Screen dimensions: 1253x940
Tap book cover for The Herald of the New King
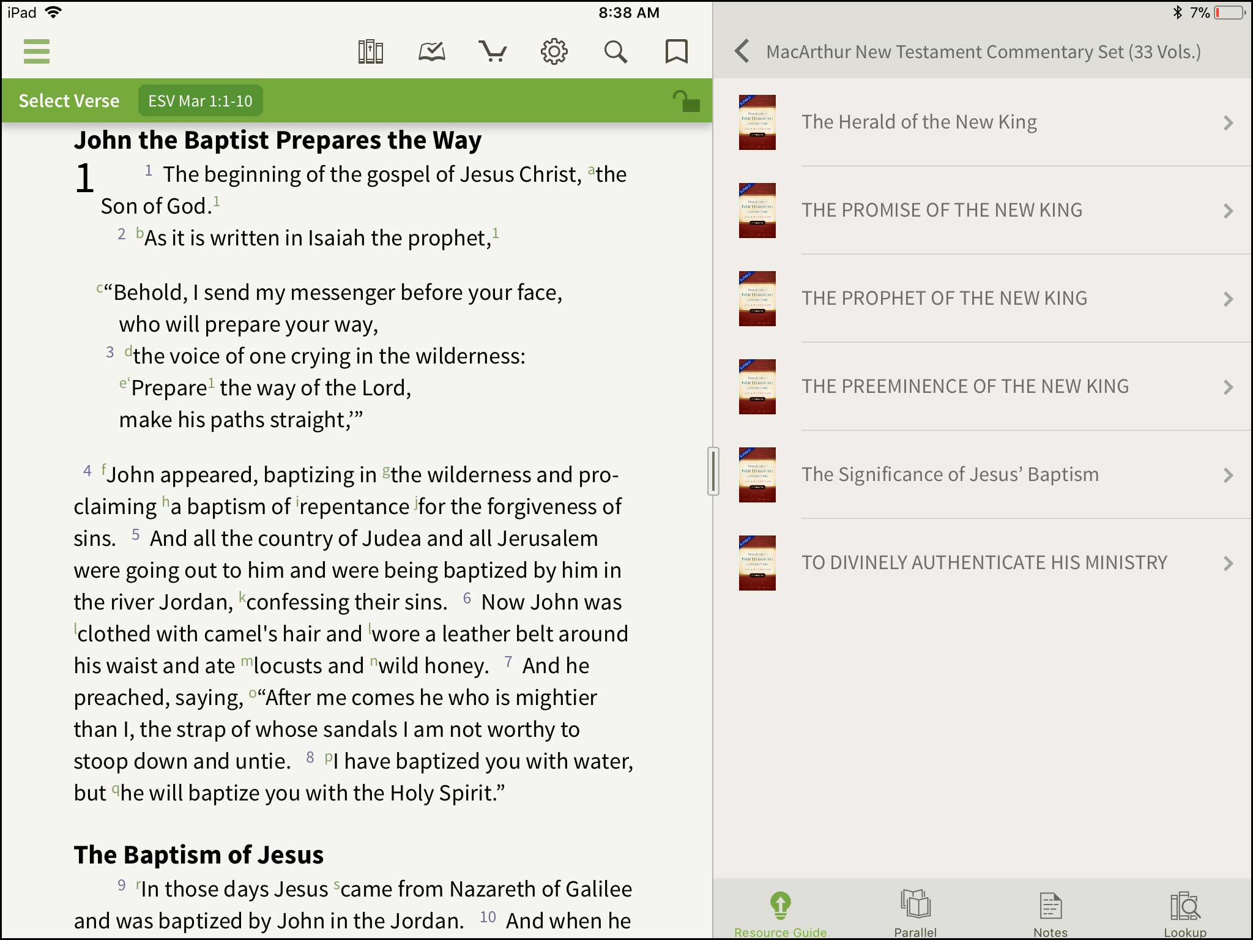(757, 122)
